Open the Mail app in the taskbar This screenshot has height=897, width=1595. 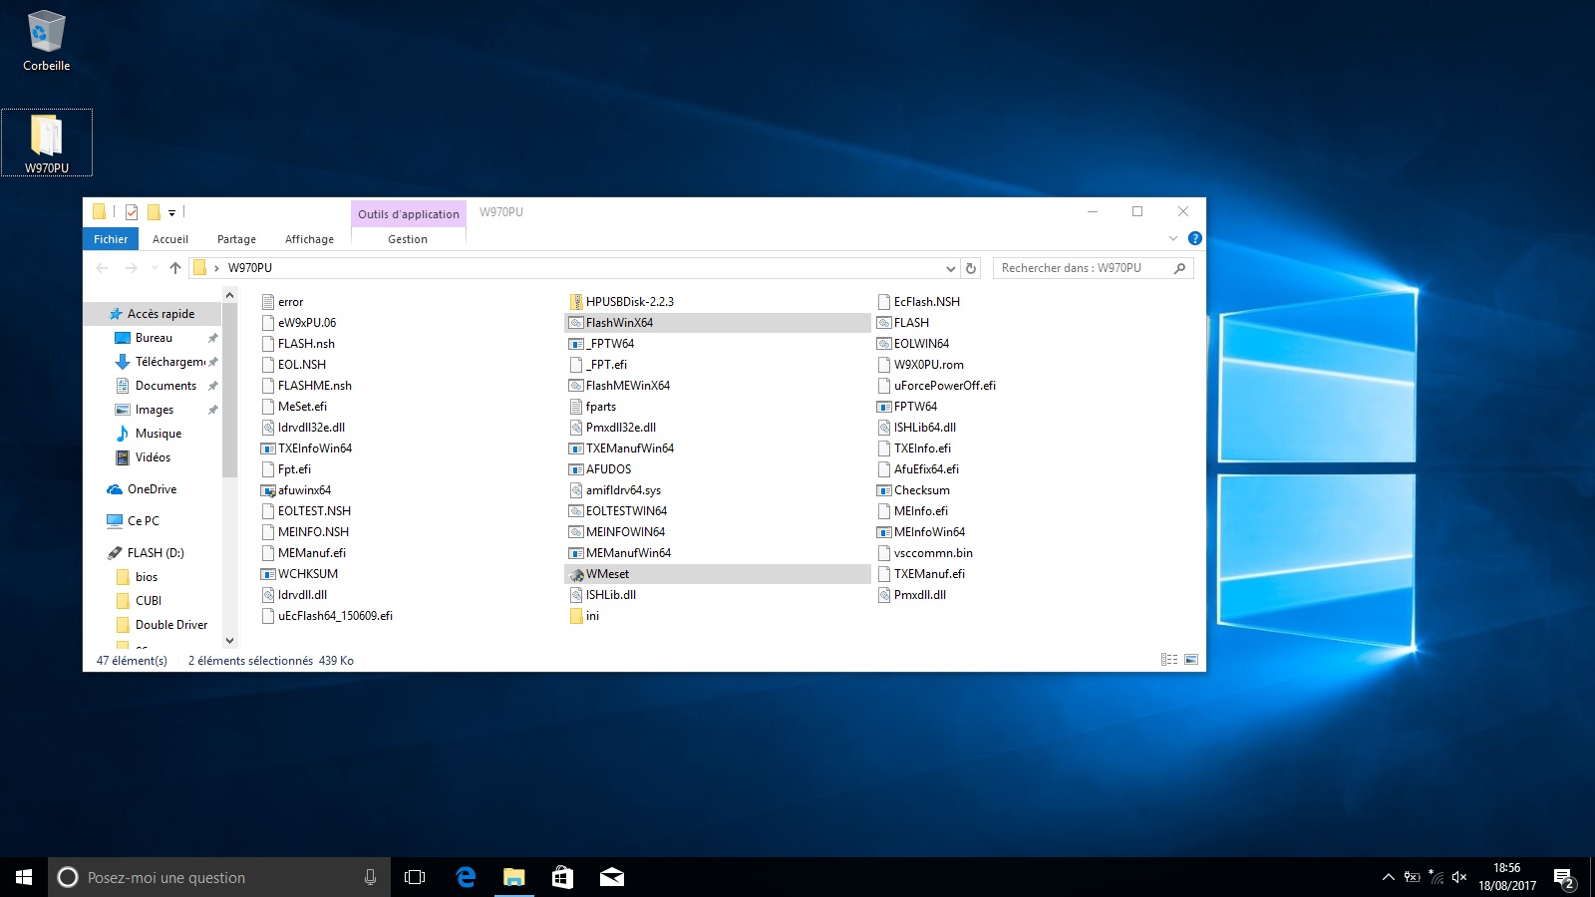coord(611,877)
